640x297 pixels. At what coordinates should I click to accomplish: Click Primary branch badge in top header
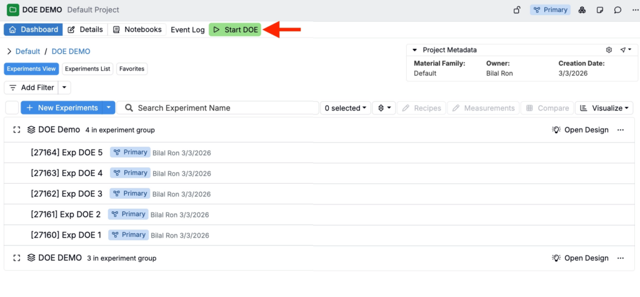click(x=550, y=10)
